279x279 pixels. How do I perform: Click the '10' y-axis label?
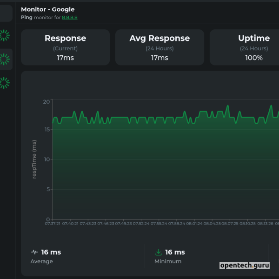pyautogui.click(x=47, y=159)
